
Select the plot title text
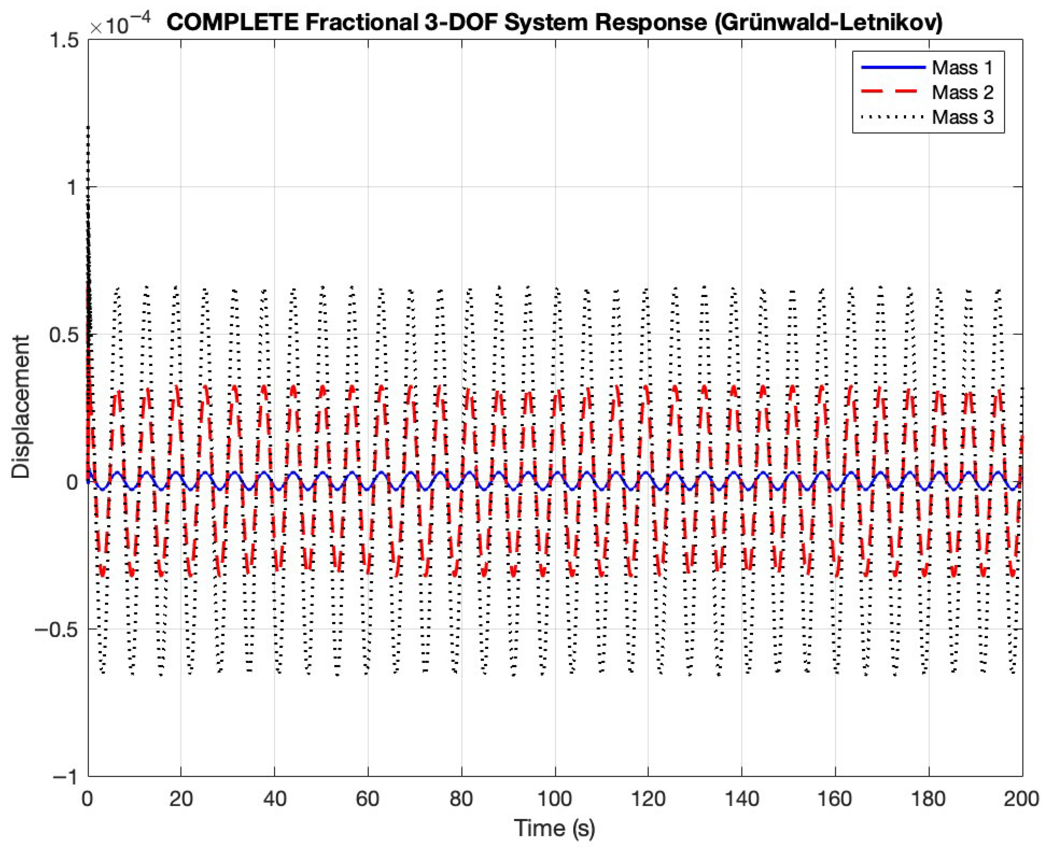point(554,22)
